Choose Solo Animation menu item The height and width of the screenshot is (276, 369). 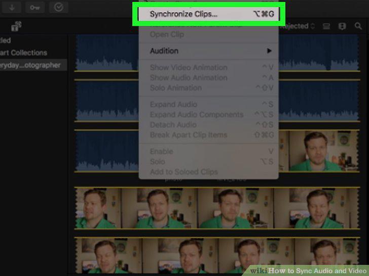click(208, 88)
